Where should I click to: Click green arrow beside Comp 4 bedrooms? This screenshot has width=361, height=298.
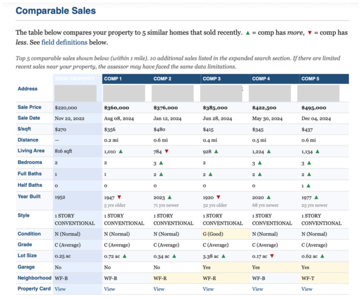coord(260,163)
